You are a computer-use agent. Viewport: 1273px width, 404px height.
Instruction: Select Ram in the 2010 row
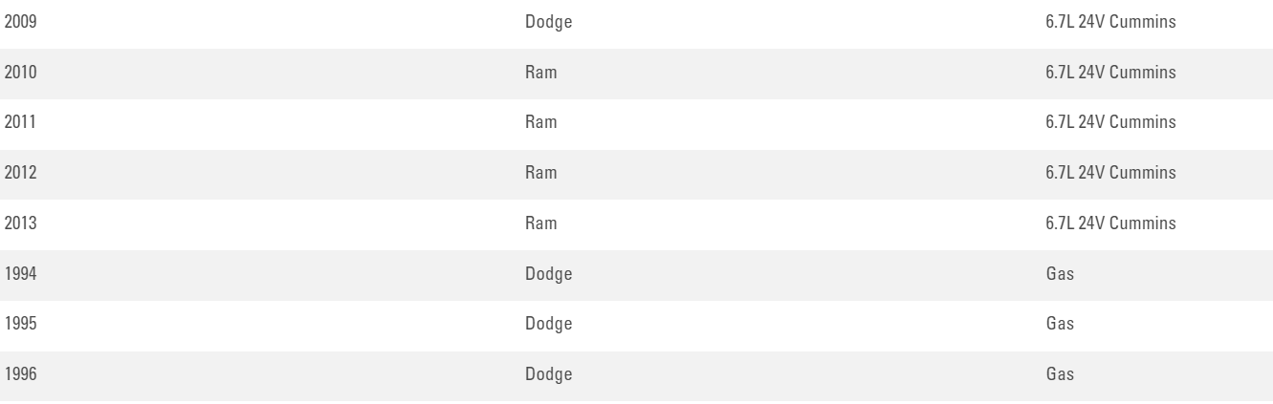[x=541, y=73]
